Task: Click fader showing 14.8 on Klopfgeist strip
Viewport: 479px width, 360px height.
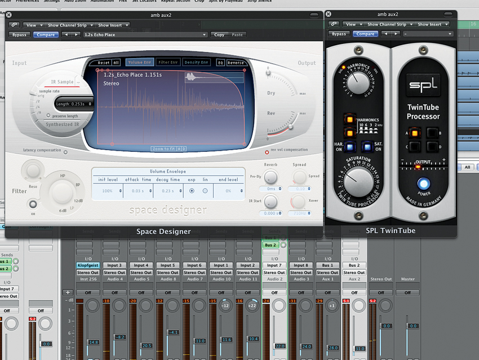Action: [94, 342]
